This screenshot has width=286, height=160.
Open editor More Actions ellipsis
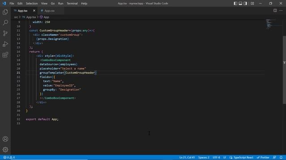point(281,11)
